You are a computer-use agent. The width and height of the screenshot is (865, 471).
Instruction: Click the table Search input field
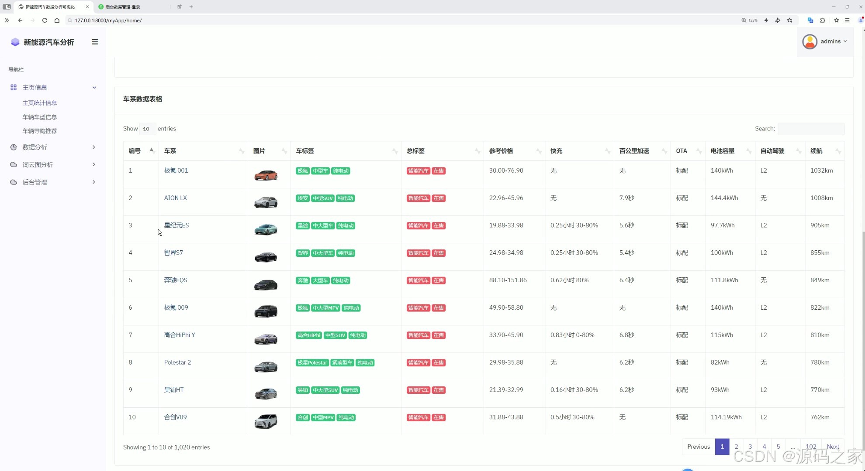(811, 129)
